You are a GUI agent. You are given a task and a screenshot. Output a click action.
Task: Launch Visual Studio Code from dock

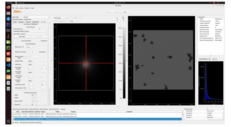pos(8,65)
